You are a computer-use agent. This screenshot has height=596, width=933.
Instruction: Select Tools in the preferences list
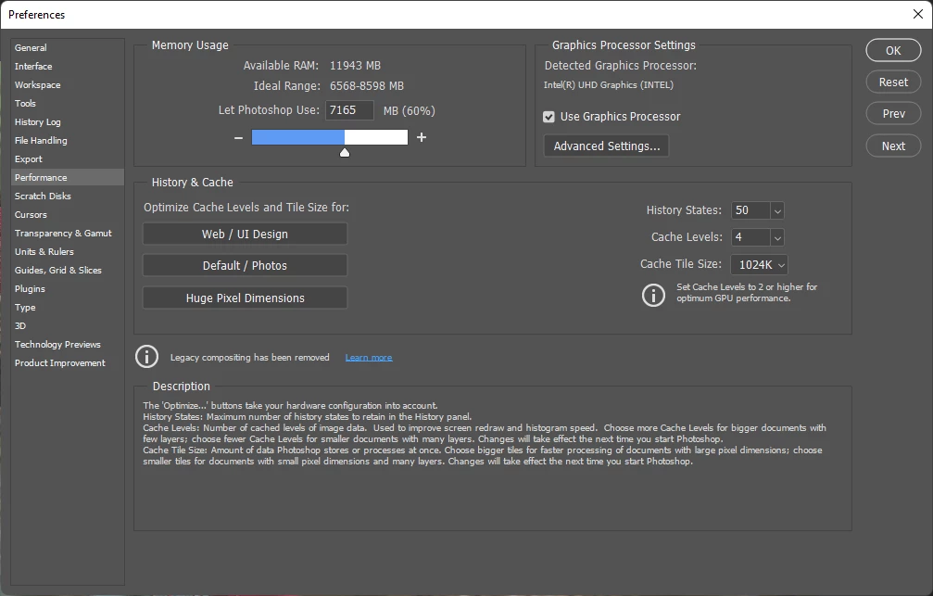point(67,103)
